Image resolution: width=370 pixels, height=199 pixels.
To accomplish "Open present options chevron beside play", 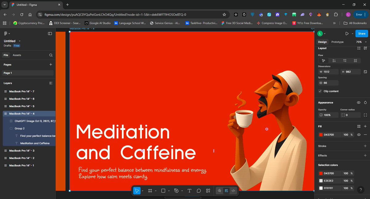I will coord(352,34).
